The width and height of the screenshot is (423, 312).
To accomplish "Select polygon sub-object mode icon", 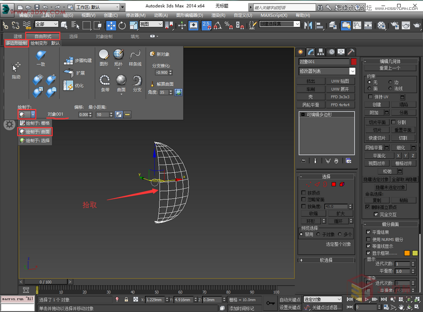I will (333, 185).
